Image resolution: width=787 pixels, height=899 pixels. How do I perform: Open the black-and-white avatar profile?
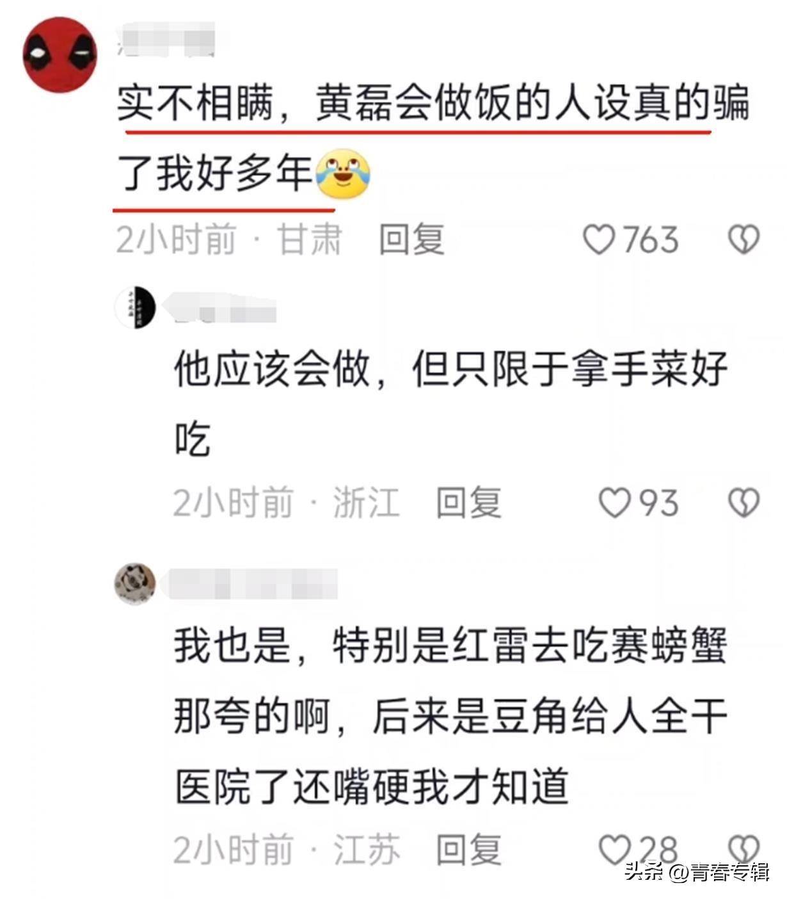coord(135,307)
